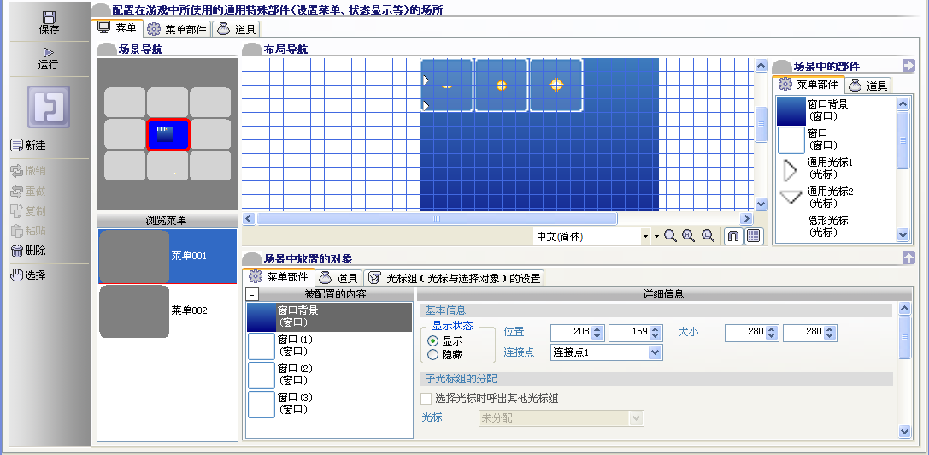Click 复制 (Copy) in sidebar

coord(28,211)
